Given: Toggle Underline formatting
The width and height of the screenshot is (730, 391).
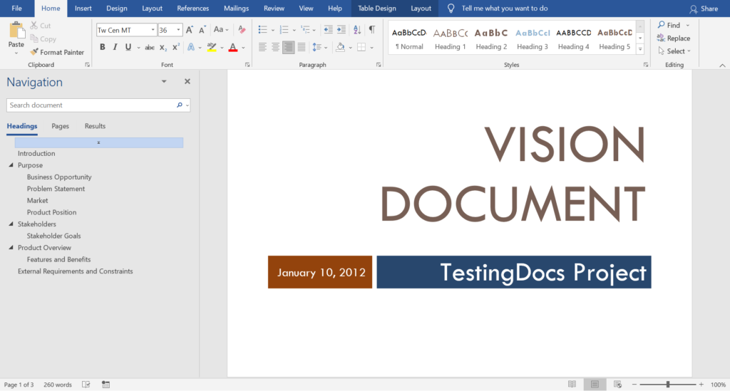Looking at the screenshot, I should click(x=128, y=47).
